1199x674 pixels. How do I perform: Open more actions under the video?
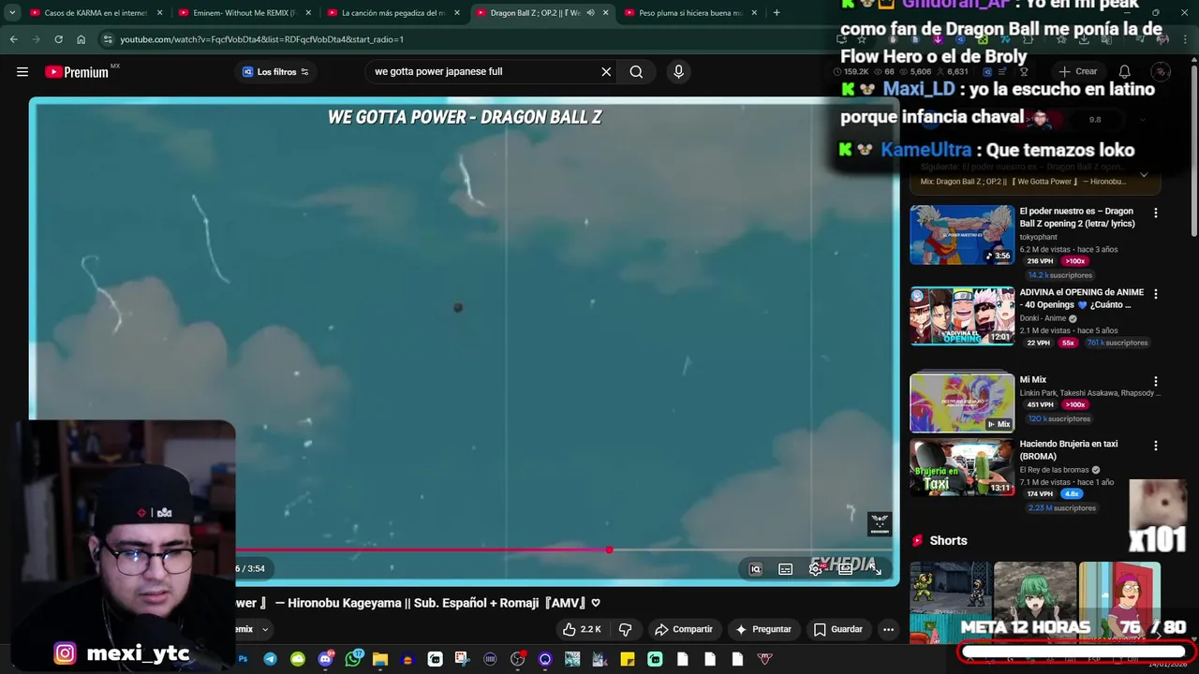pyautogui.click(x=888, y=629)
